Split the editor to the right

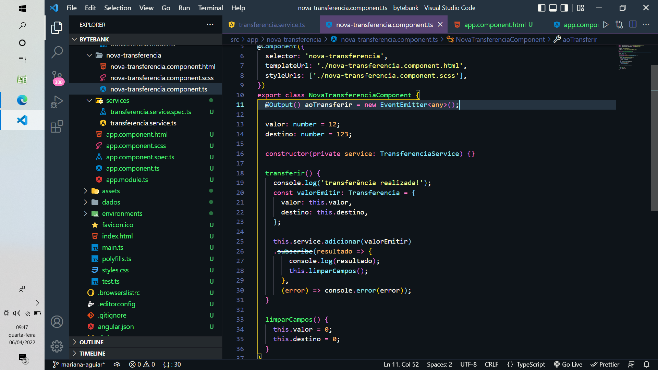pyautogui.click(x=633, y=25)
